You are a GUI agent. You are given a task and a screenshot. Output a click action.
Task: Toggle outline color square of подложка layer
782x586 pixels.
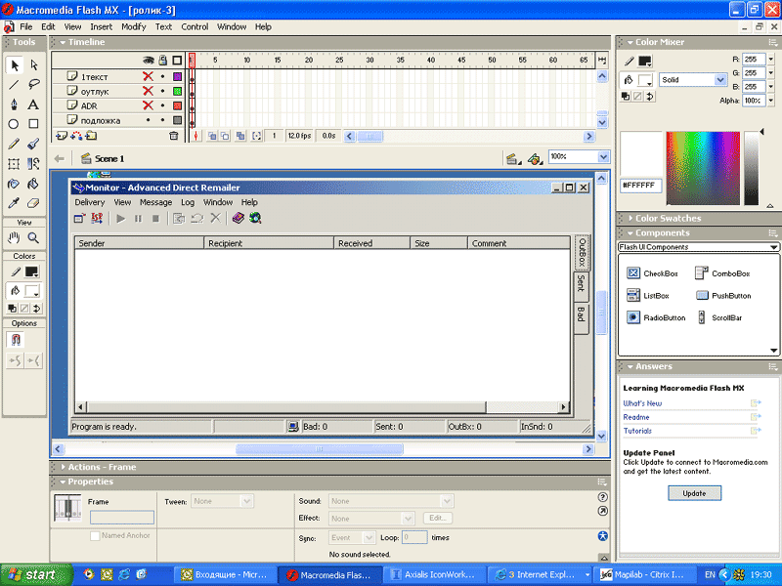tap(177, 120)
